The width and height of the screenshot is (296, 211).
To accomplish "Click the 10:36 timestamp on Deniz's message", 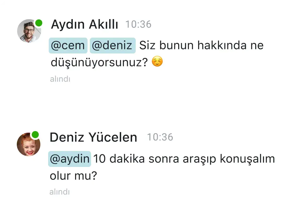I will click(x=160, y=137).
